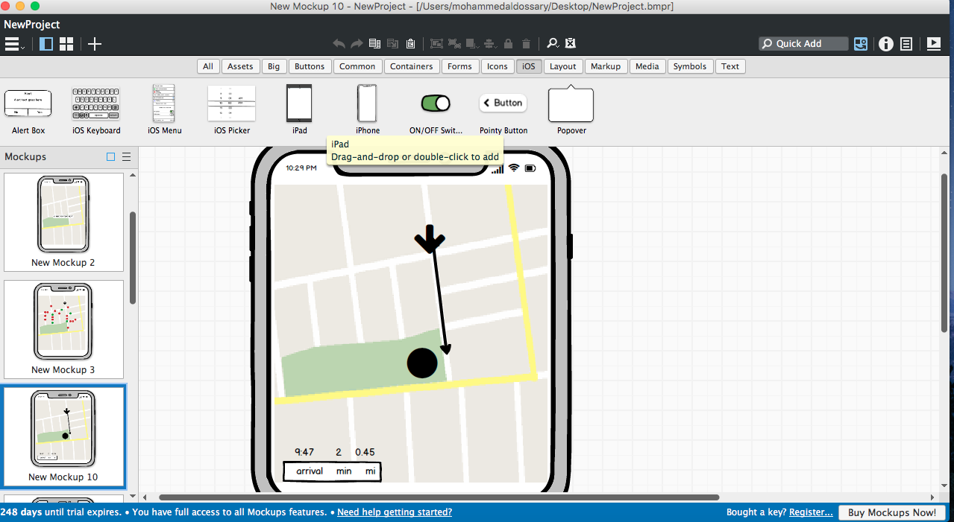Viewport: 954px width, 522px height.
Task: Select the Layout library tab
Action: [563, 66]
